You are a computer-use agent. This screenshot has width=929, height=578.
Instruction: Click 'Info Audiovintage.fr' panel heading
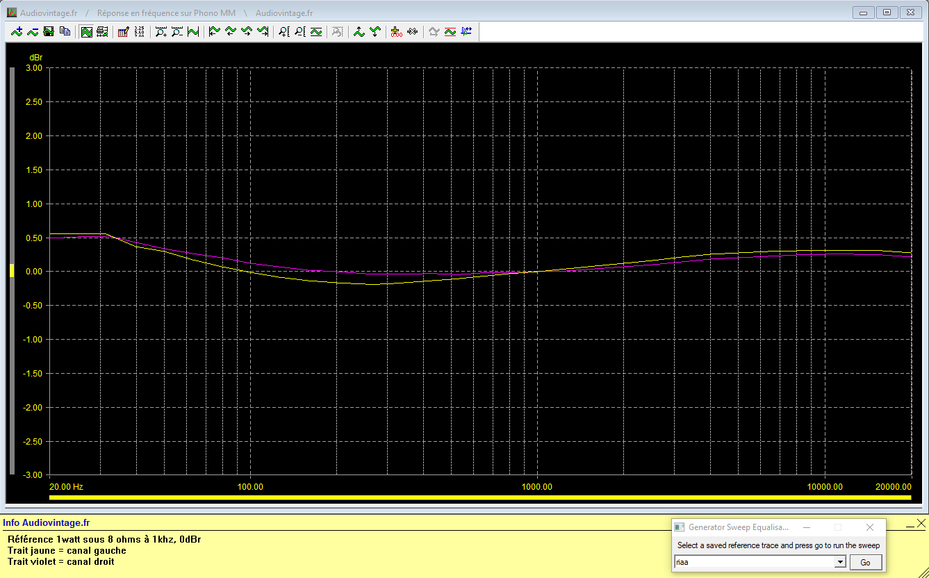[47, 522]
